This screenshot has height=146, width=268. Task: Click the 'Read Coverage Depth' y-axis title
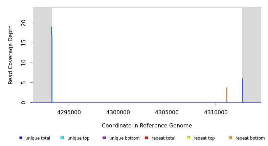click(10, 55)
